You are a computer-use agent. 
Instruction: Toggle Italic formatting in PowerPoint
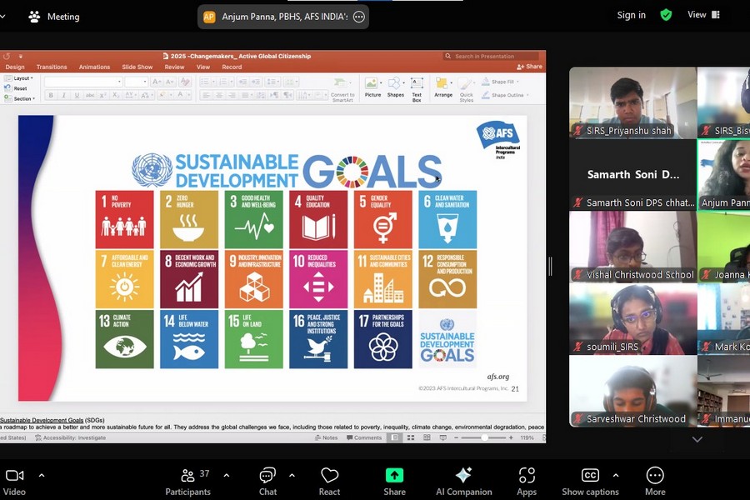(63, 95)
